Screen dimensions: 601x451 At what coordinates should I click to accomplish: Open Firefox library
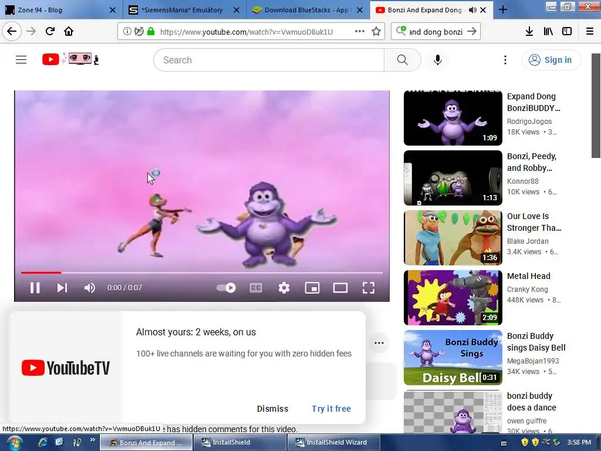[548, 32]
